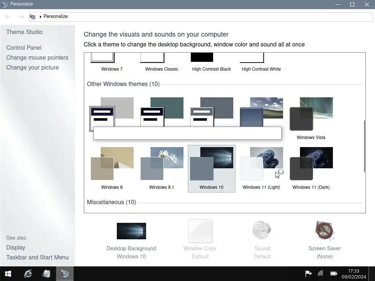Choose the Windows 10 theme
This screenshot has width=375, height=281.
pyautogui.click(x=211, y=168)
